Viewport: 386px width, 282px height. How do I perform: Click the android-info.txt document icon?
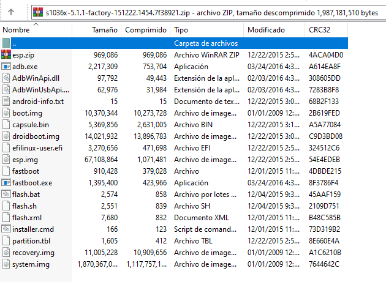(6, 102)
